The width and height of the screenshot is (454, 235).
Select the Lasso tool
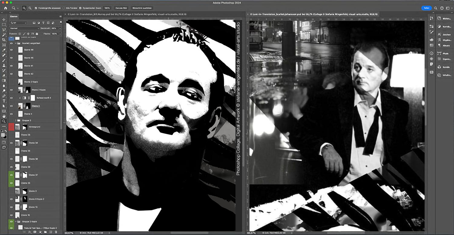pyautogui.click(x=4, y=30)
